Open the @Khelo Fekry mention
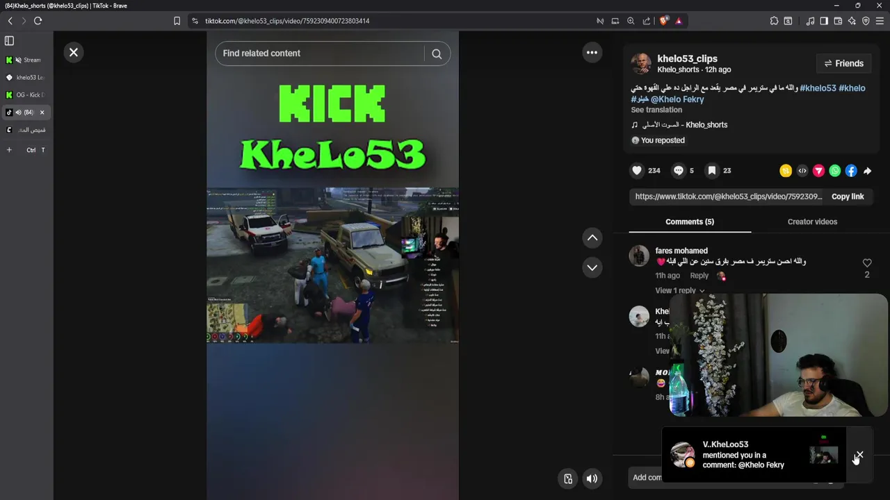This screenshot has width=890, height=500. pos(677,99)
